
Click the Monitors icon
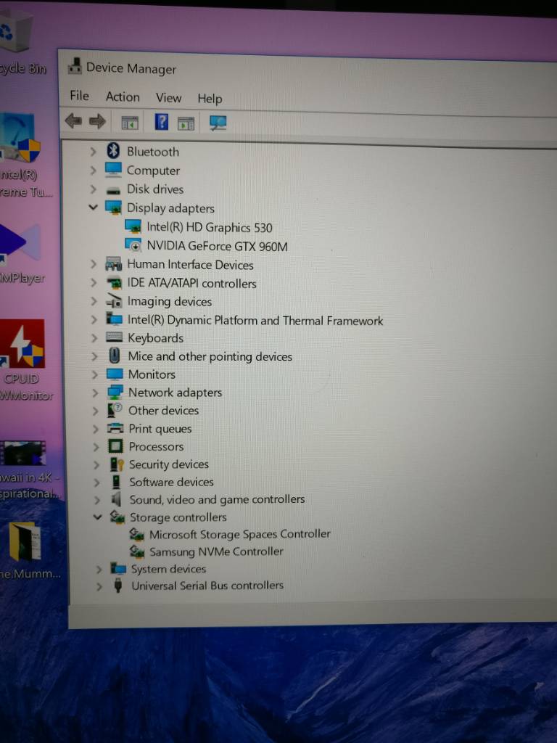pyautogui.click(x=115, y=374)
